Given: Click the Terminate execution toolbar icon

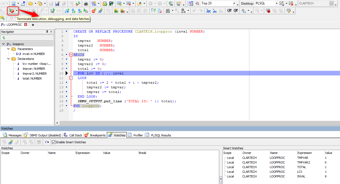Looking at the screenshot, I should pos(12,11).
